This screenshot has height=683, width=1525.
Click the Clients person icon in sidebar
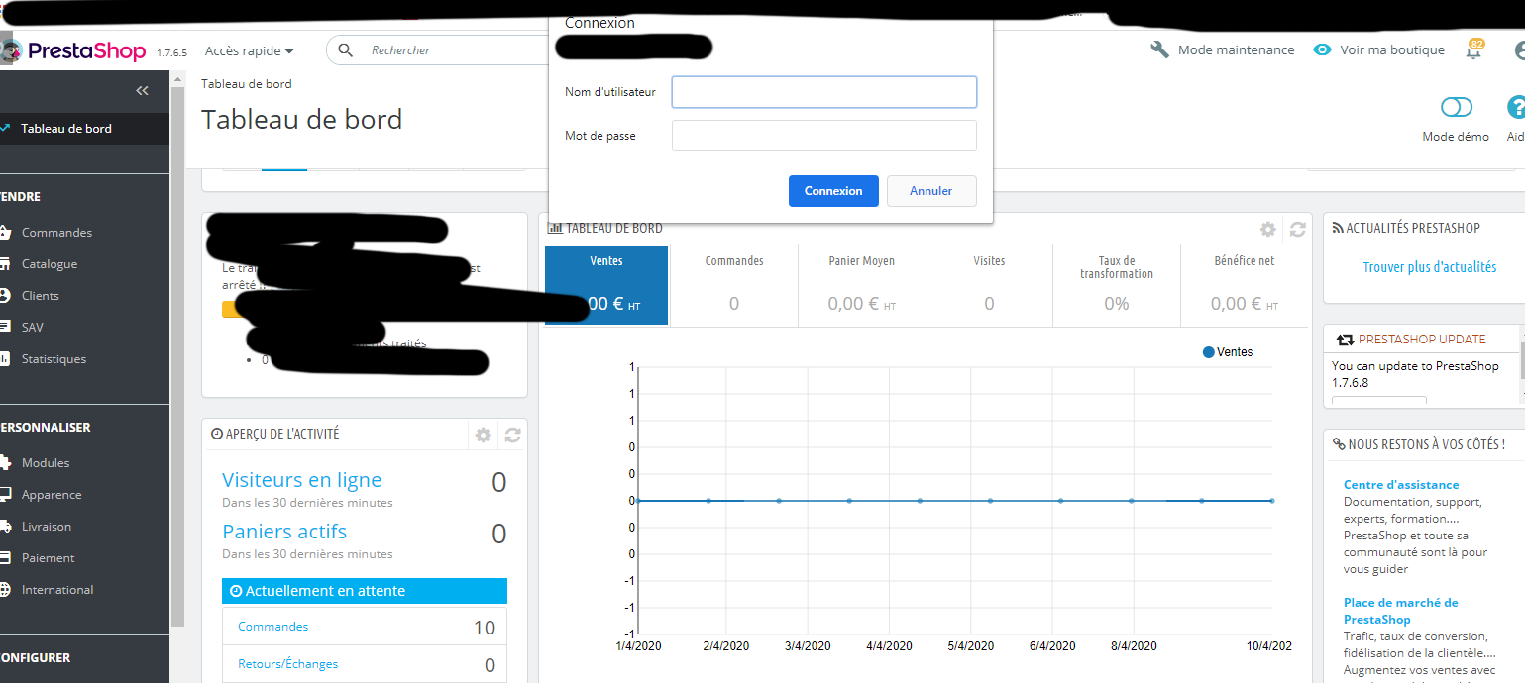(5, 296)
